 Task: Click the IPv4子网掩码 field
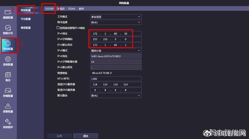point(116,39)
